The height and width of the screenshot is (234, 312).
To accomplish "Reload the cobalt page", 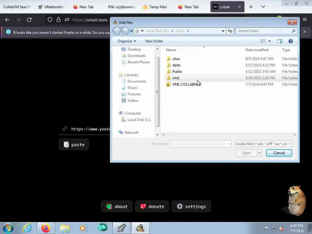I will coord(29,20).
